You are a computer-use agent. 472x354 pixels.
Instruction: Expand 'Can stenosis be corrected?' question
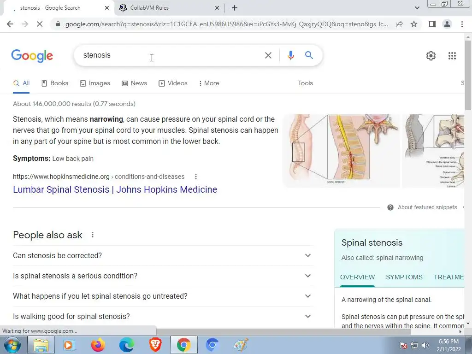coord(163,255)
